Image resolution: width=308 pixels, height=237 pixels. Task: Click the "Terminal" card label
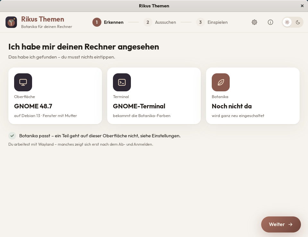pos(121,97)
